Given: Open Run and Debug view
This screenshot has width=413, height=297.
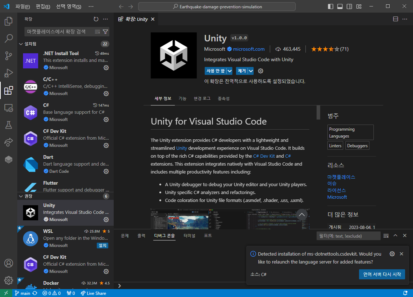Looking at the screenshot, I should (8, 73).
